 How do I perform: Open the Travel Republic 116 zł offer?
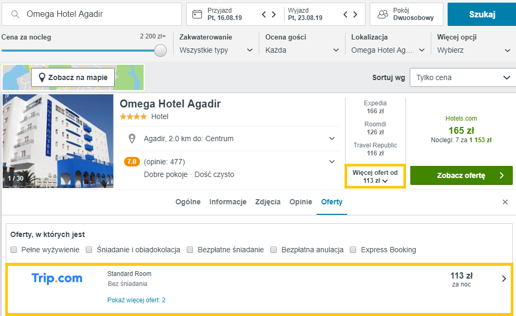click(375, 149)
